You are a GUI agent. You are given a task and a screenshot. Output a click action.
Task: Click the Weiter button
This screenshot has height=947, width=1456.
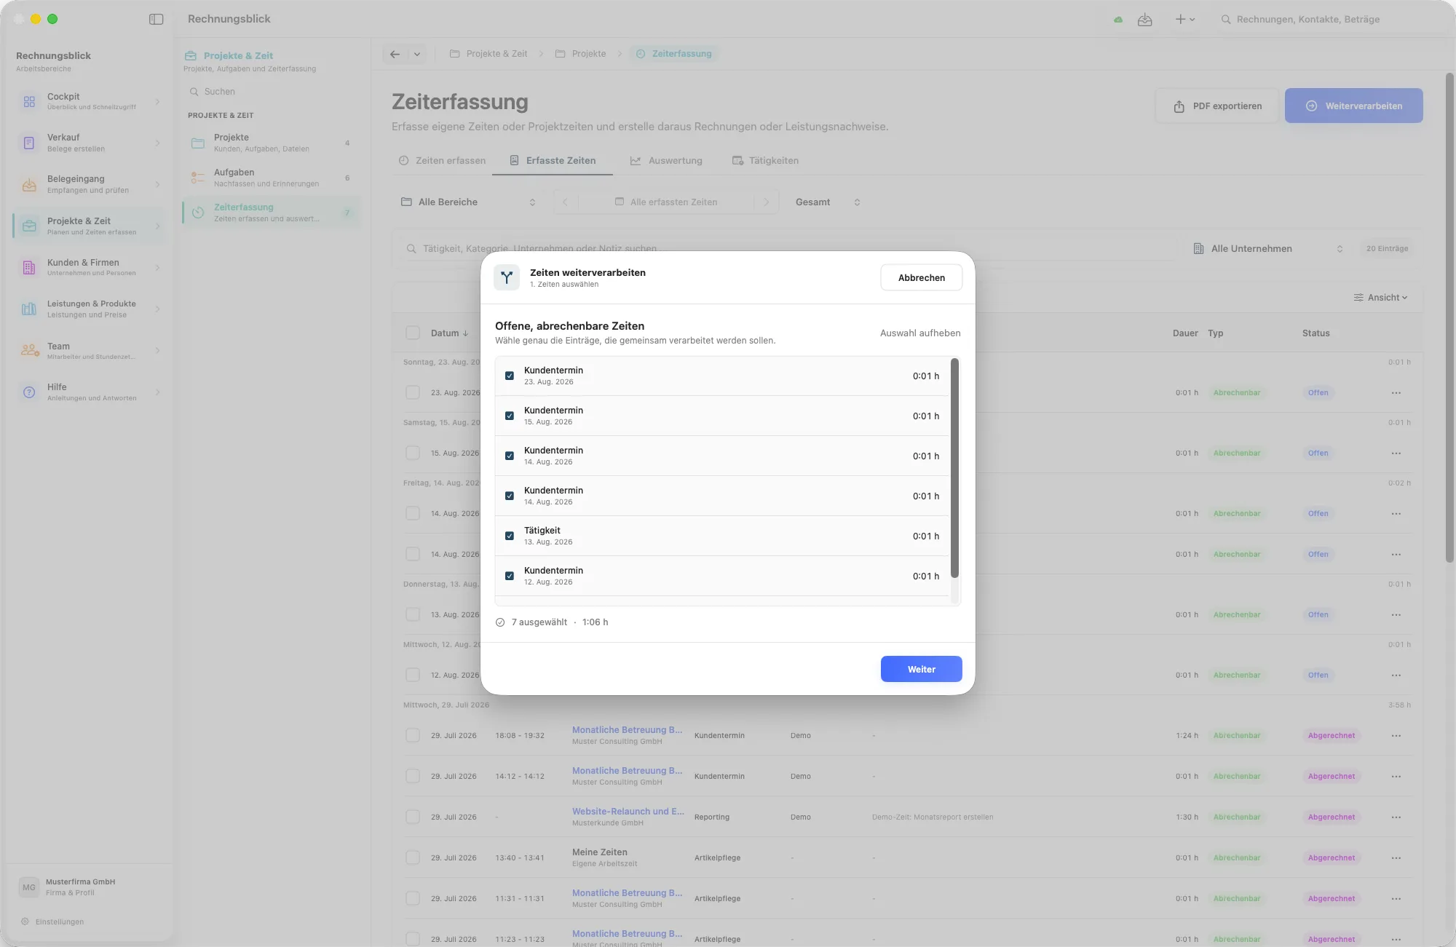coord(922,669)
